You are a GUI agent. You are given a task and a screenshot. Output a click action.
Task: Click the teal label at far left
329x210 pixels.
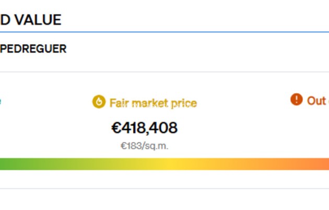1,101
